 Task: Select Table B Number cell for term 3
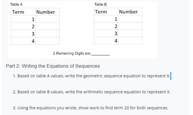pyautogui.click(x=130, y=33)
